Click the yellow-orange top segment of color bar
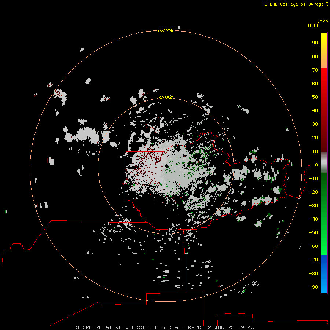This screenshot has width=330, height=330. pyautogui.click(x=324, y=51)
